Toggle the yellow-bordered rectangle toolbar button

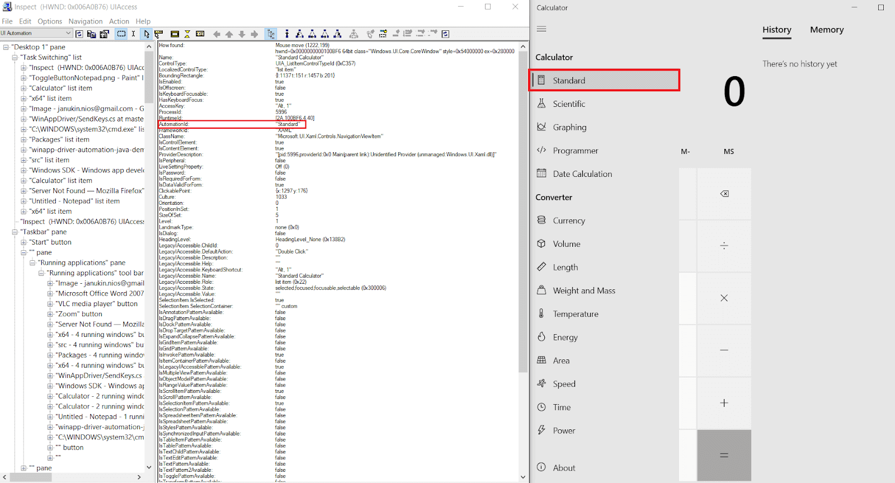tap(175, 34)
